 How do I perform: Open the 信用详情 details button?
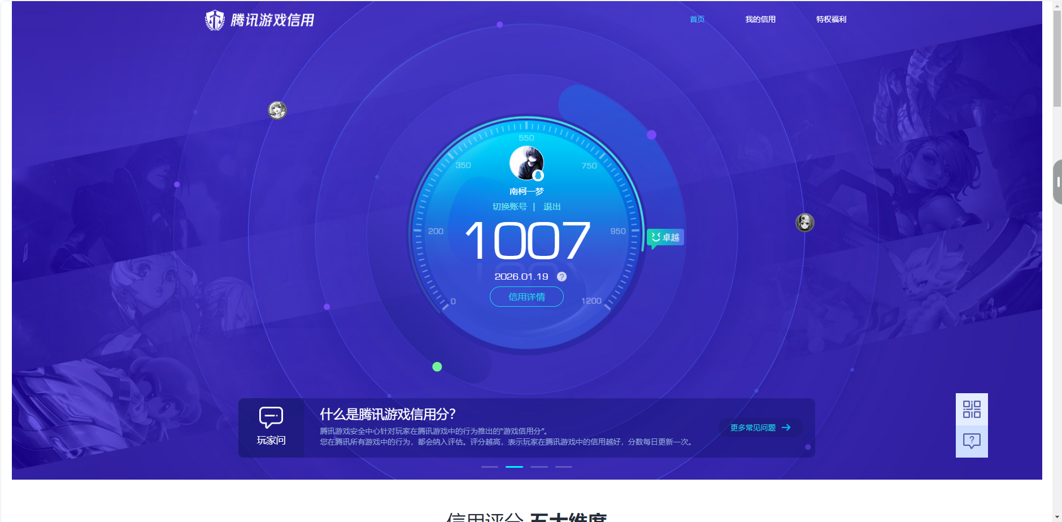(526, 296)
